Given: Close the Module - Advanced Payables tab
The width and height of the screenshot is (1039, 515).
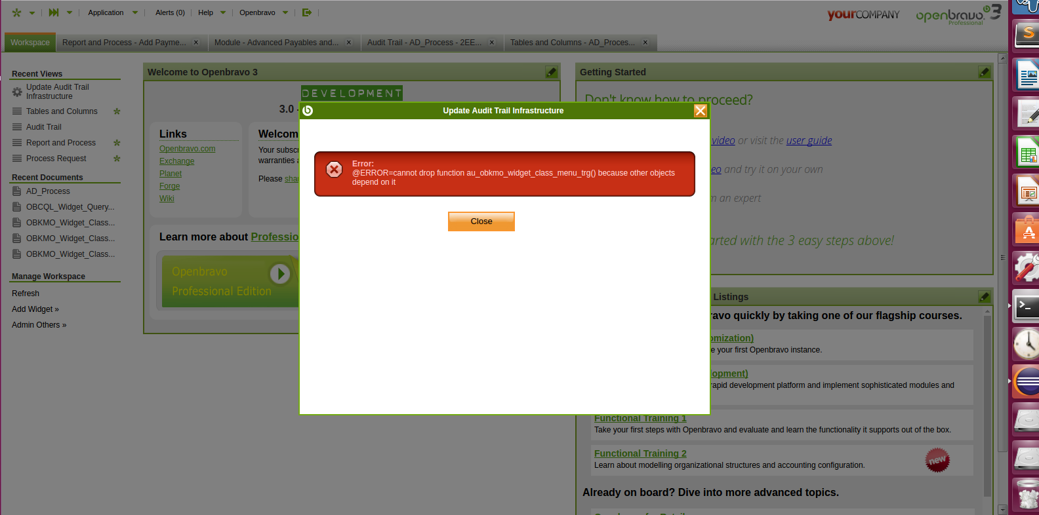Looking at the screenshot, I should pyautogui.click(x=349, y=43).
